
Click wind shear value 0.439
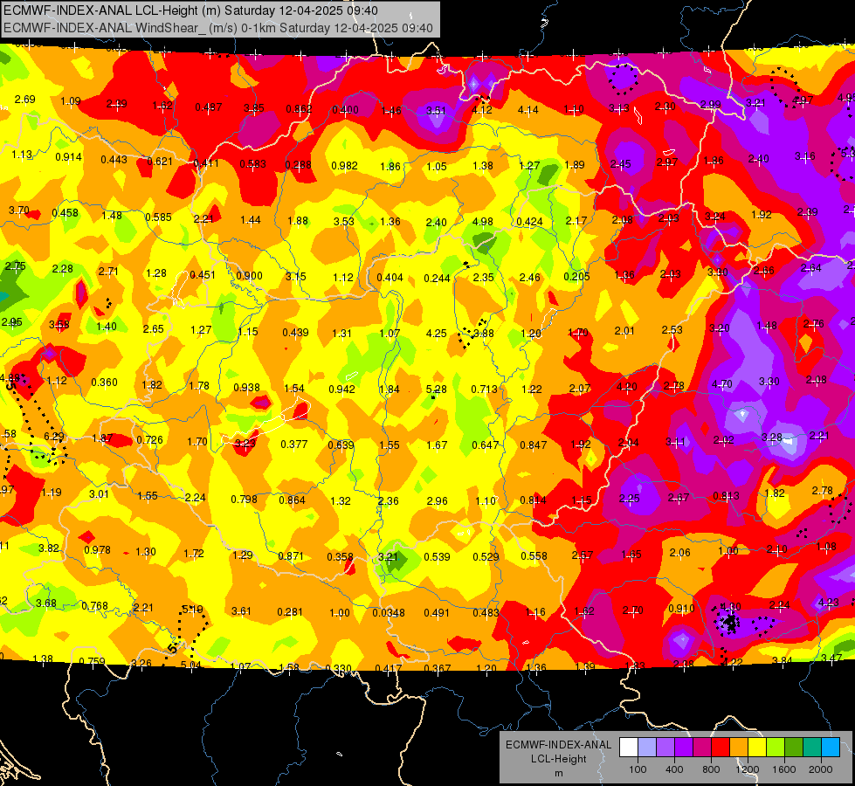(295, 333)
